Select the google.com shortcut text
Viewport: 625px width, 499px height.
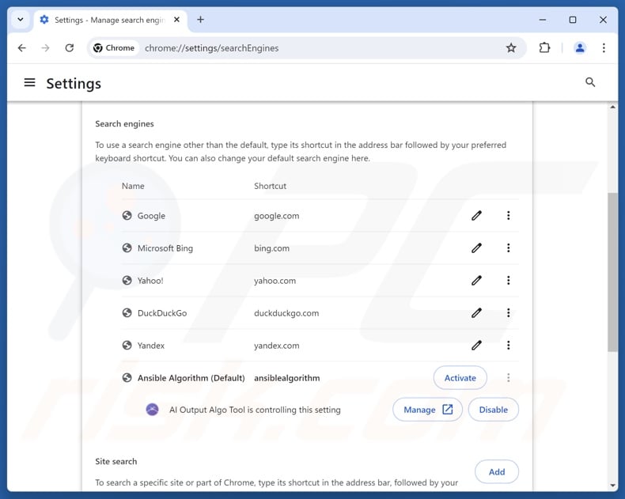(277, 216)
